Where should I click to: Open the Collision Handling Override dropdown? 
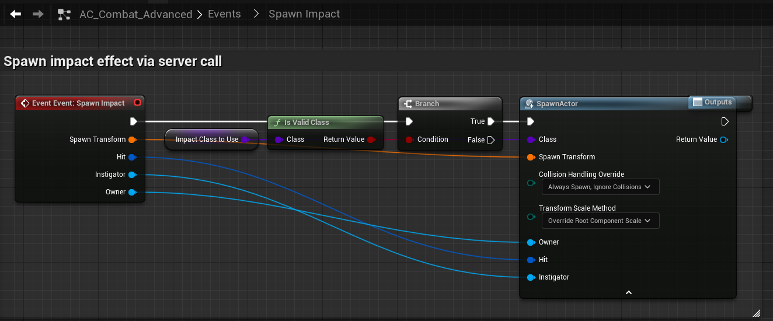(600, 187)
